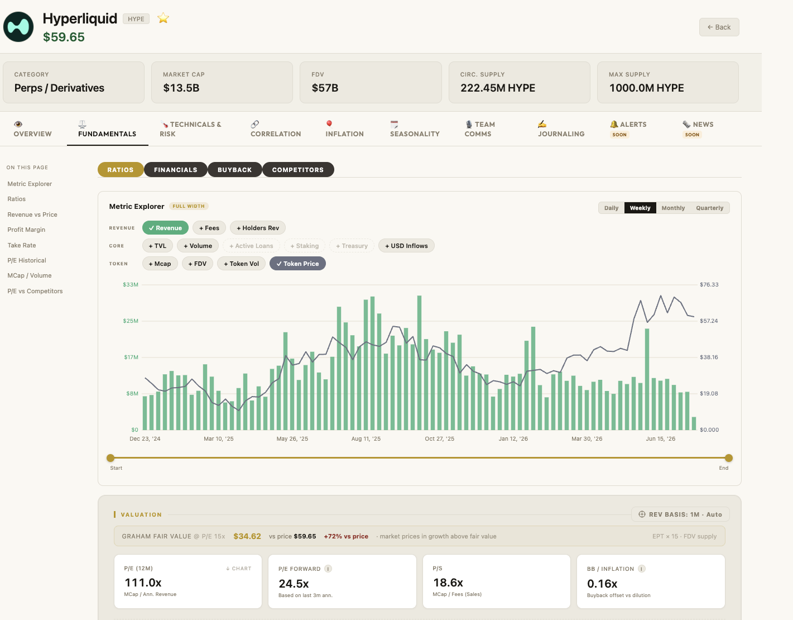Viewport: 793px width, 620px height.
Task: Go to P/E Historical section
Action: pyautogui.click(x=27, y=260)
